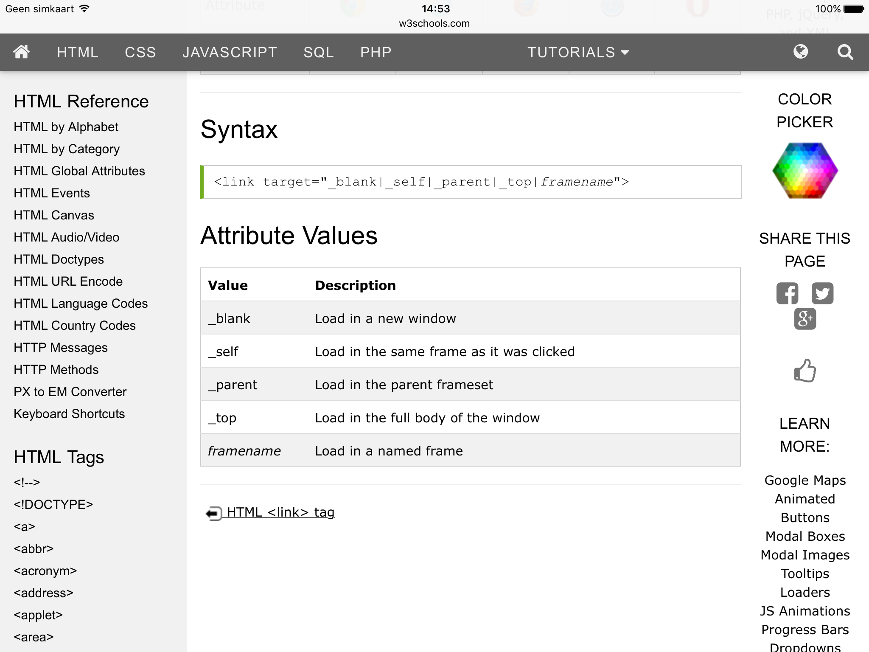This screenshot has width=869, height=652.
Task: Click 'Load in a new window' description
Action: (385, 318)
